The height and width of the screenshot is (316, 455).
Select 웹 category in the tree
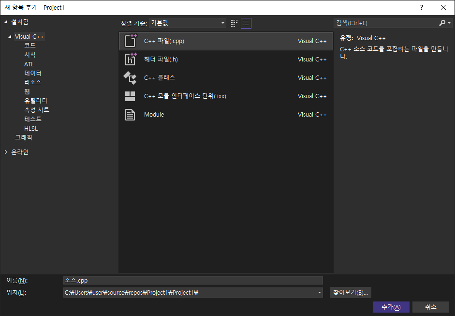[x=27, y=91]
